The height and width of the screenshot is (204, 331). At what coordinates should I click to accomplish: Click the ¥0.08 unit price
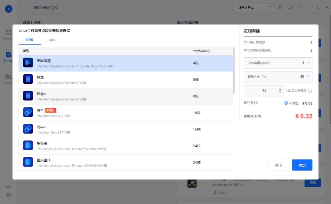pyautogui.click(x=307, y=103)
